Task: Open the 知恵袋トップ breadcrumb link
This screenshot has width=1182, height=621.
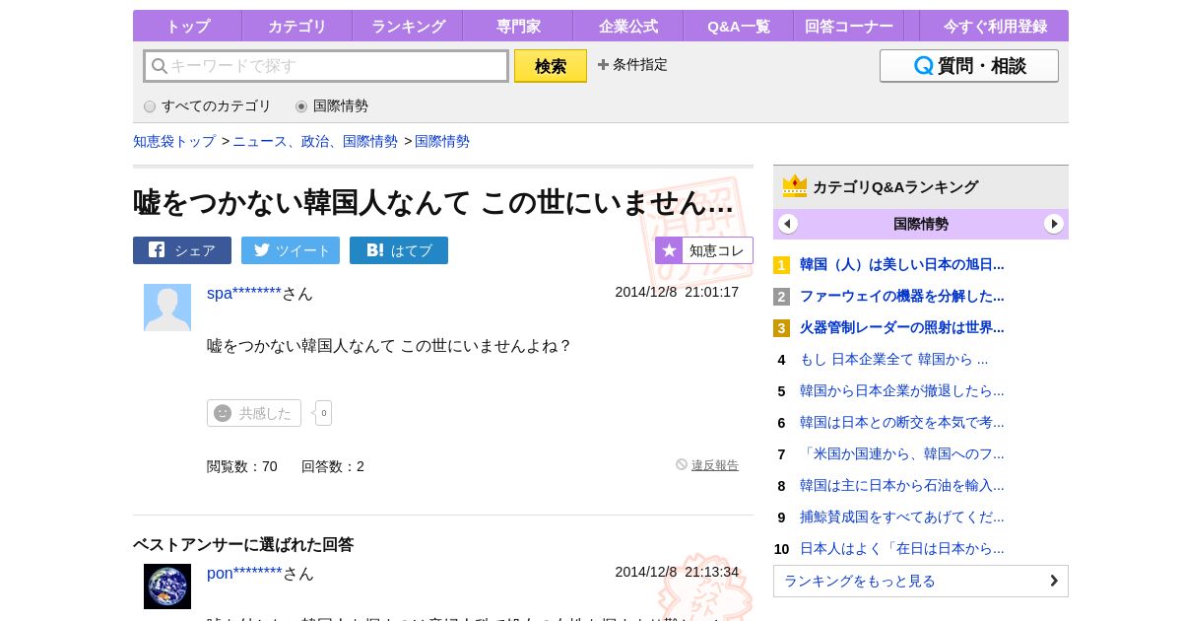Action: (x=174, y=141)
